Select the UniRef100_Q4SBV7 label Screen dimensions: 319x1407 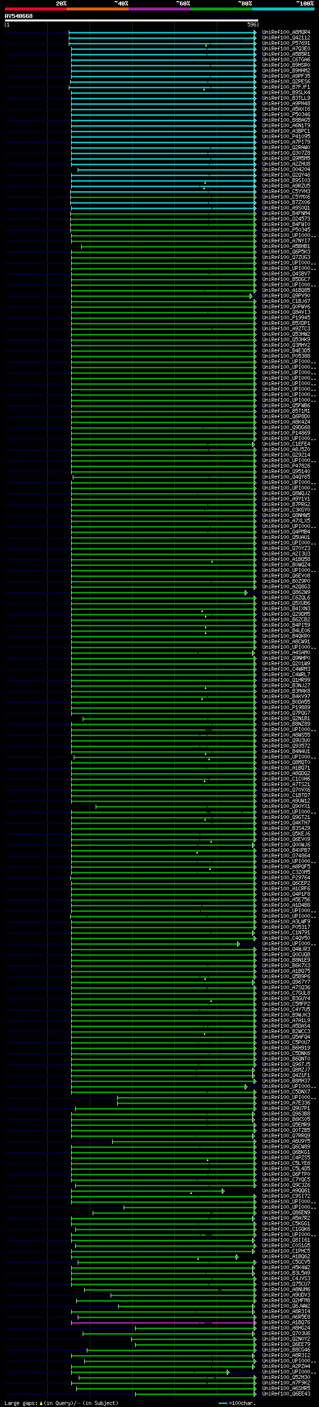tap(286, 274)
